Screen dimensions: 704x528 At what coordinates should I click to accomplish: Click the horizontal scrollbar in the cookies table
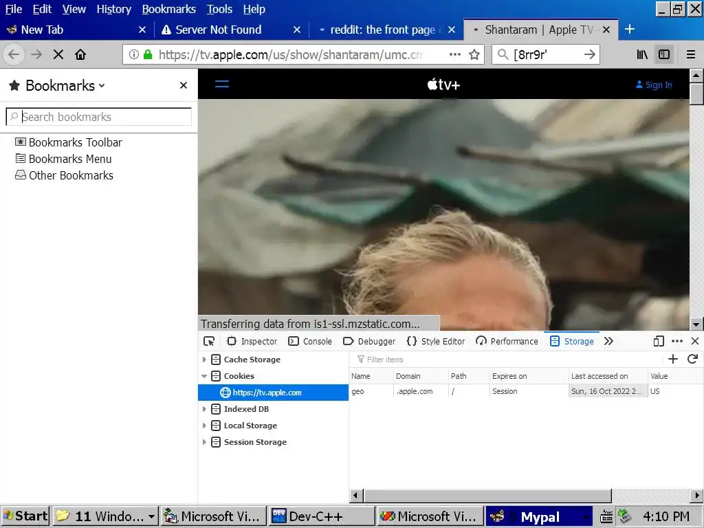[487, 496]
